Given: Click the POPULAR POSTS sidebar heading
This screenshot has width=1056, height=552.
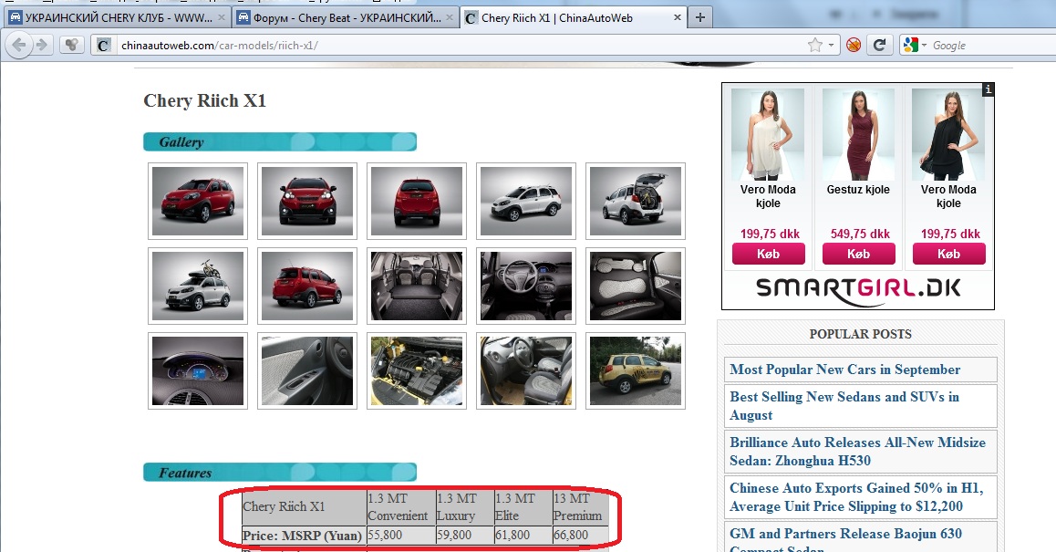Looking at the screenshot, I should (861, 334).
